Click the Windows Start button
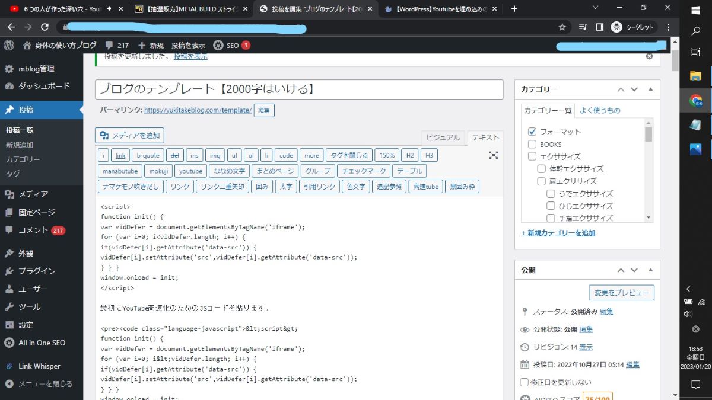Image resolution: width=712 pixels, height=400 pixels. pyautogui.click(x=696, y=9)
